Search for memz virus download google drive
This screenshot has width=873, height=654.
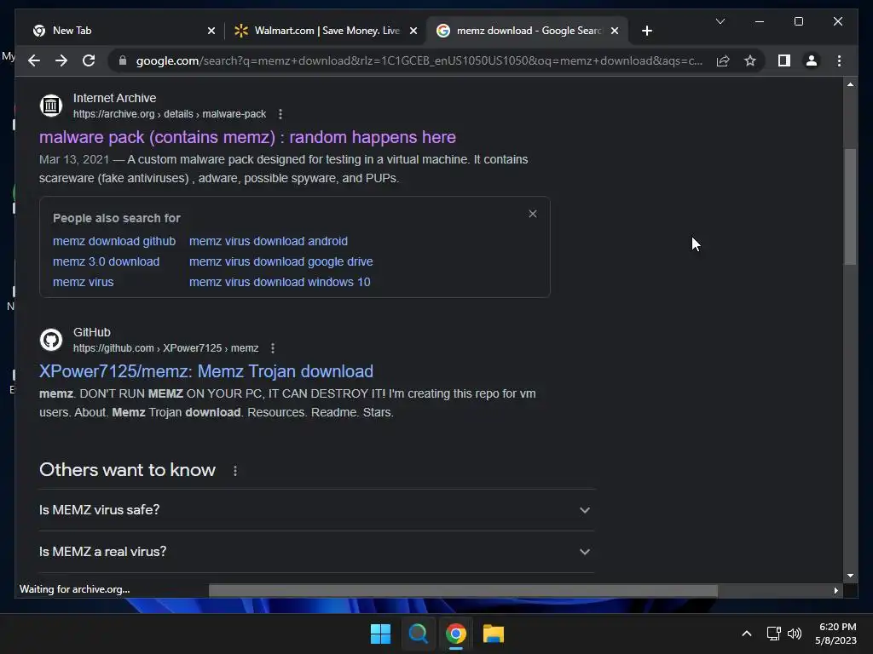280,261
